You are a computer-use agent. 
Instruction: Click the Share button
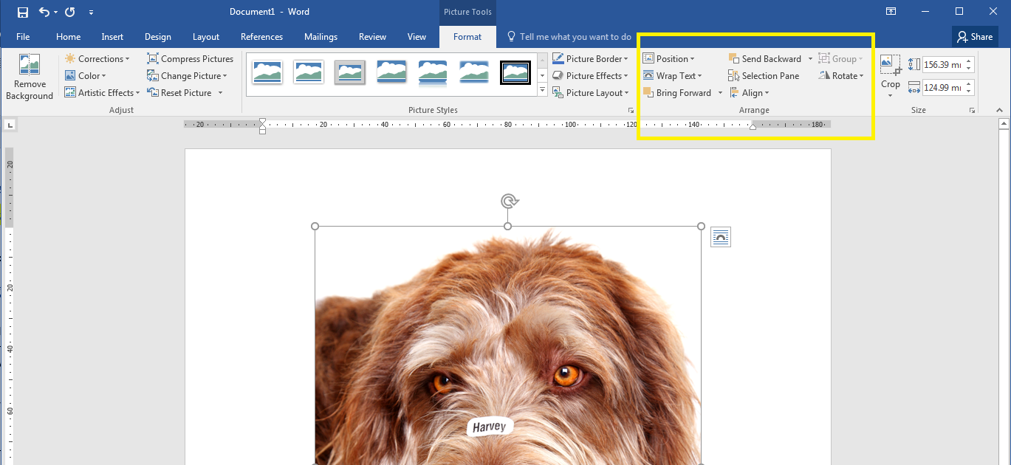(x=974, y=36)
